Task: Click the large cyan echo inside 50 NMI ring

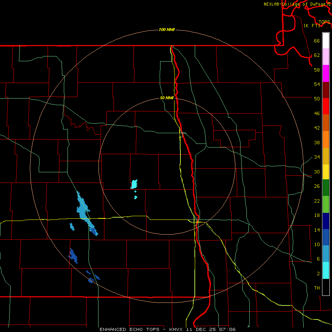Action: click(x=134, y=184)
